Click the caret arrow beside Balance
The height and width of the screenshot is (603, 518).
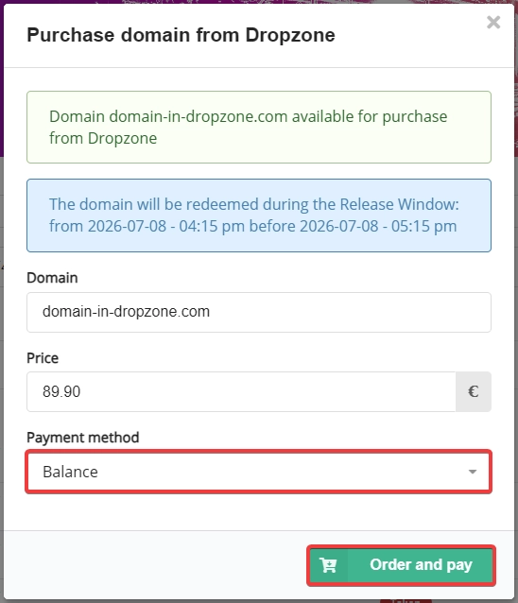[x=473, y=472]
